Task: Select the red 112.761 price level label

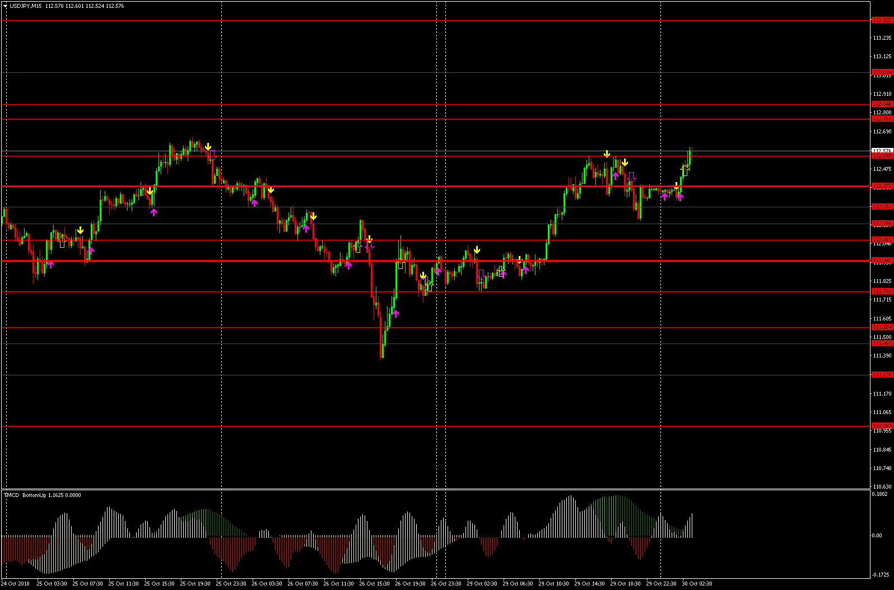Action: click(882, 119)
